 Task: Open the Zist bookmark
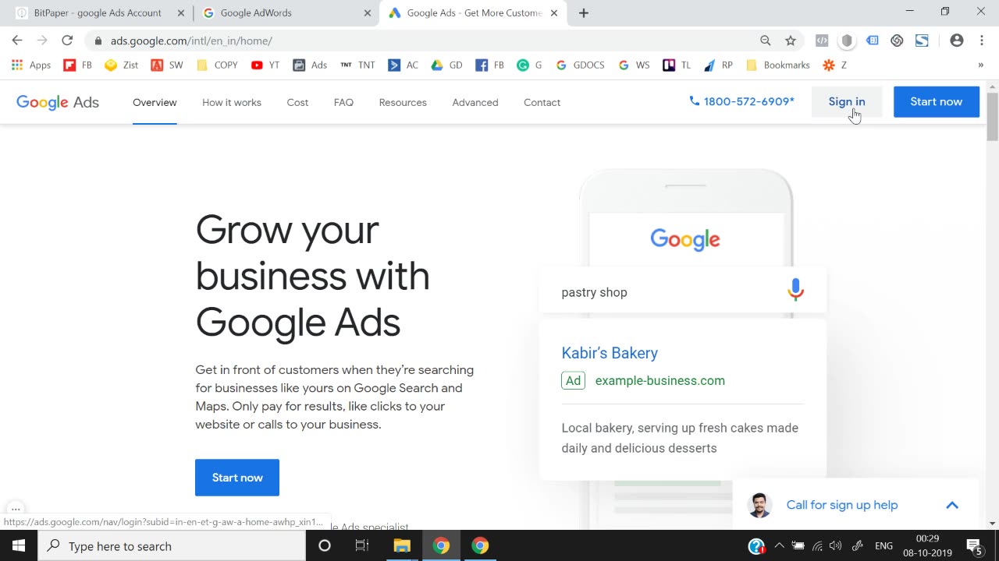coord(122,65)
